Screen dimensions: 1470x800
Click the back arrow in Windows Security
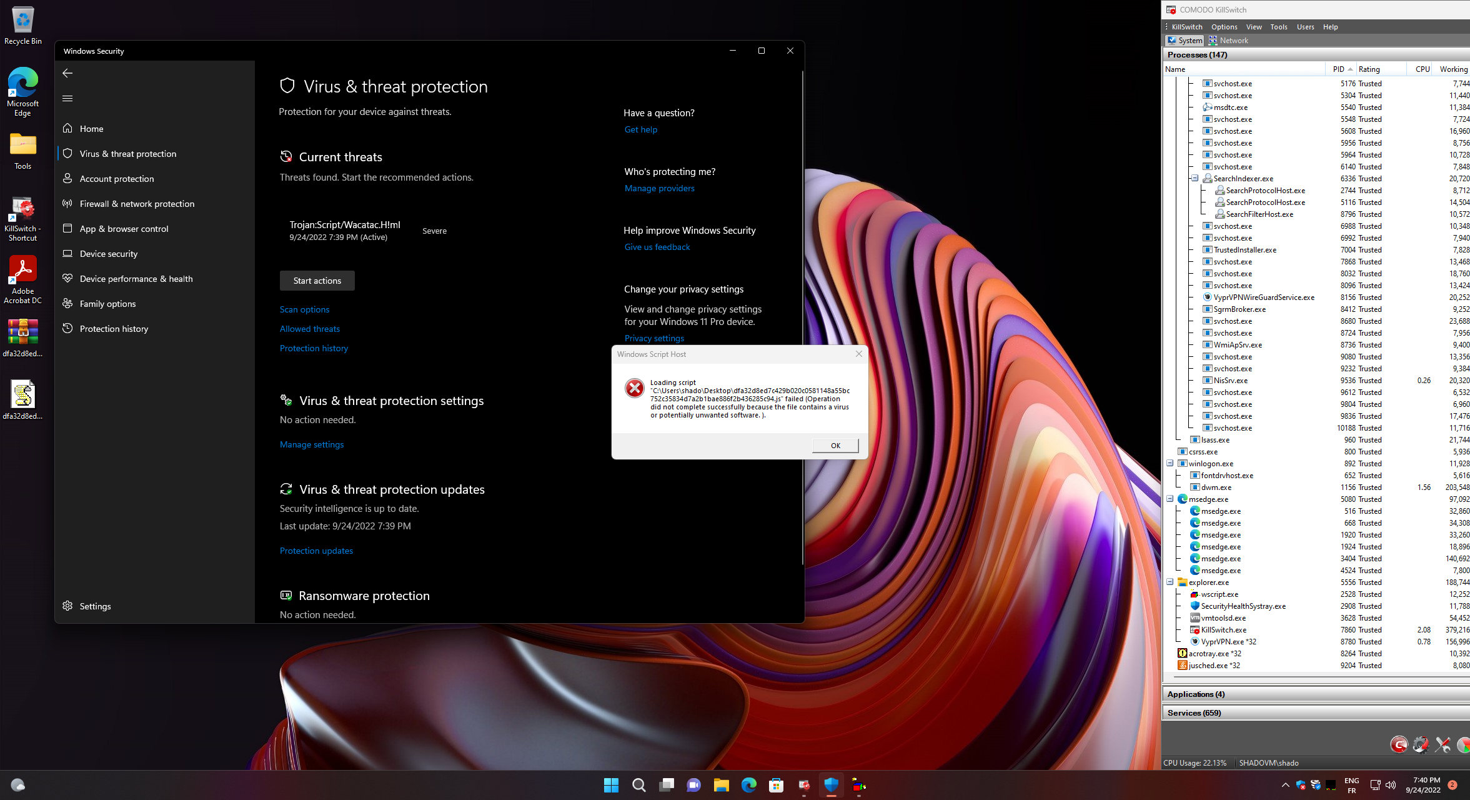(67, 73)
